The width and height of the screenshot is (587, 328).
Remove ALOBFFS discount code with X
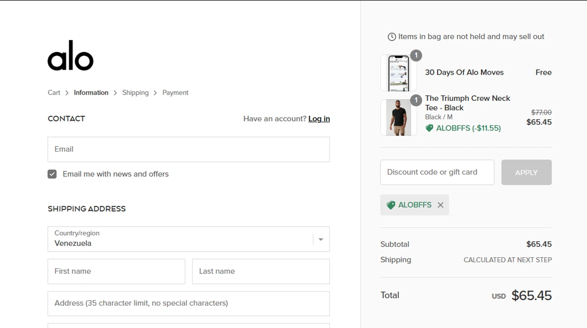click(441, 205)
